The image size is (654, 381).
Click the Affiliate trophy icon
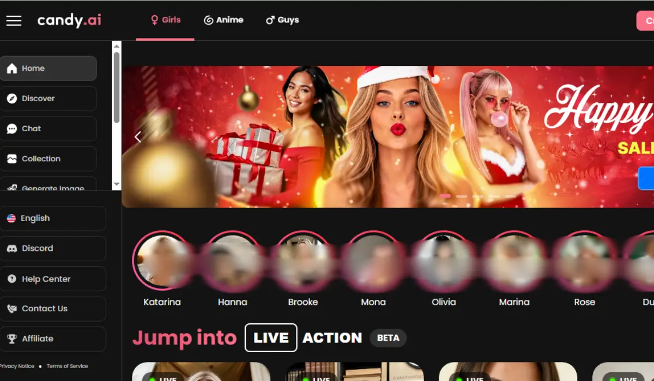click(11, 339)
